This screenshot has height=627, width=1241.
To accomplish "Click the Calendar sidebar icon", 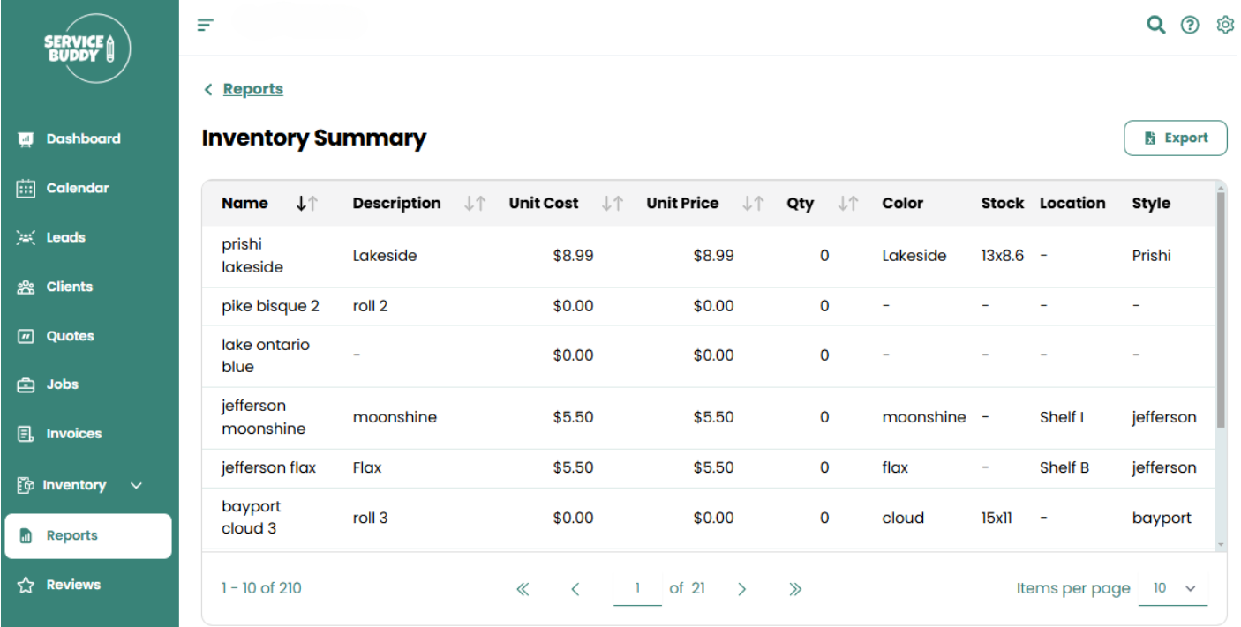I will tap(26, 189).
